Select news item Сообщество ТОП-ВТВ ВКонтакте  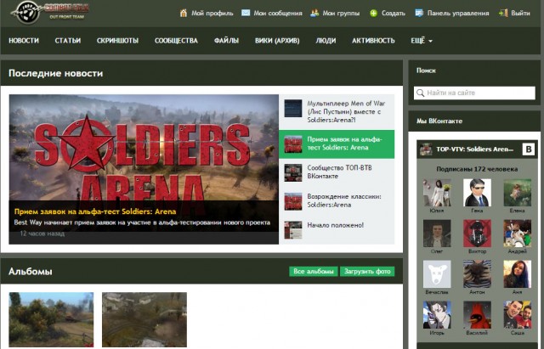(x=337, y=172)
